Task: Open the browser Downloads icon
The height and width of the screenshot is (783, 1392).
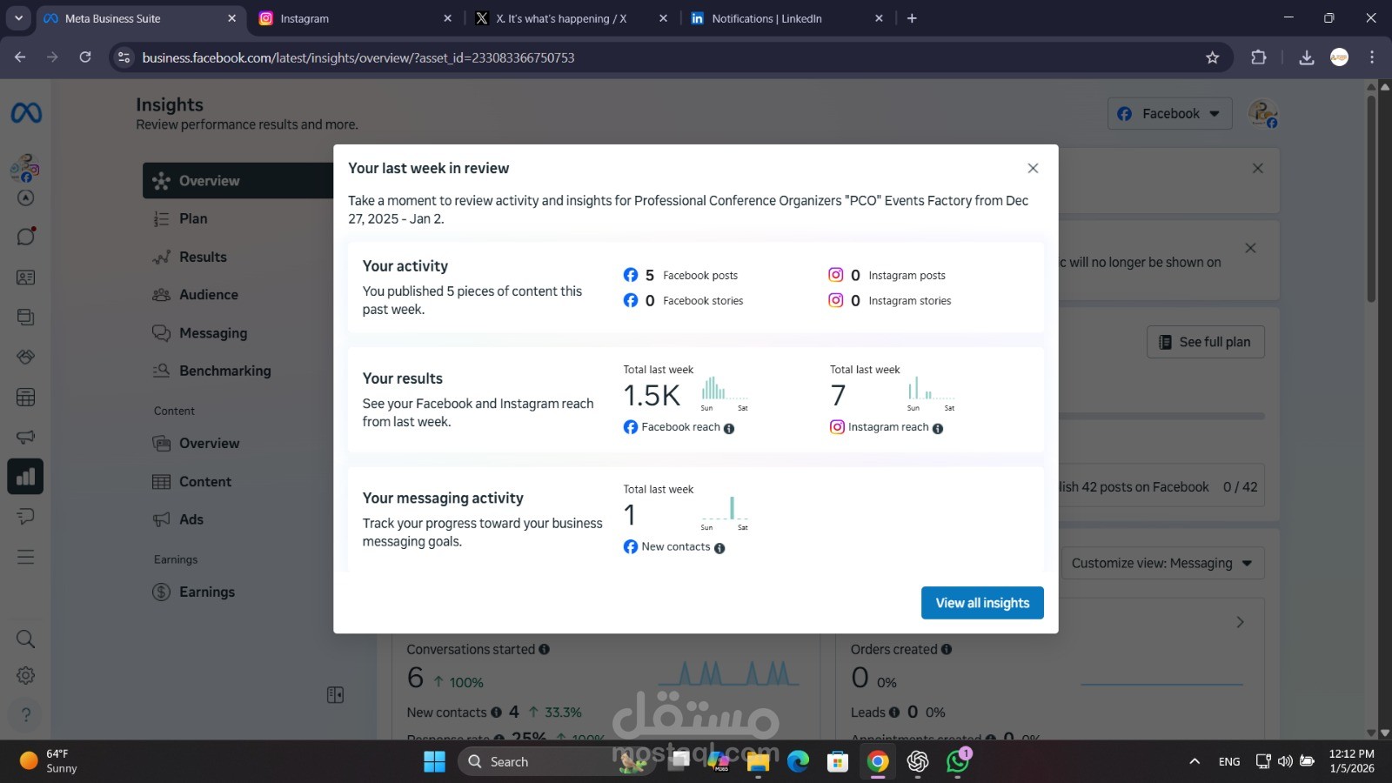Action: (1306, 57)
